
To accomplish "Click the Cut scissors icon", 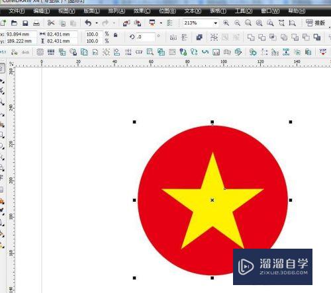I will pyautogui.click(x=51, y=23).
